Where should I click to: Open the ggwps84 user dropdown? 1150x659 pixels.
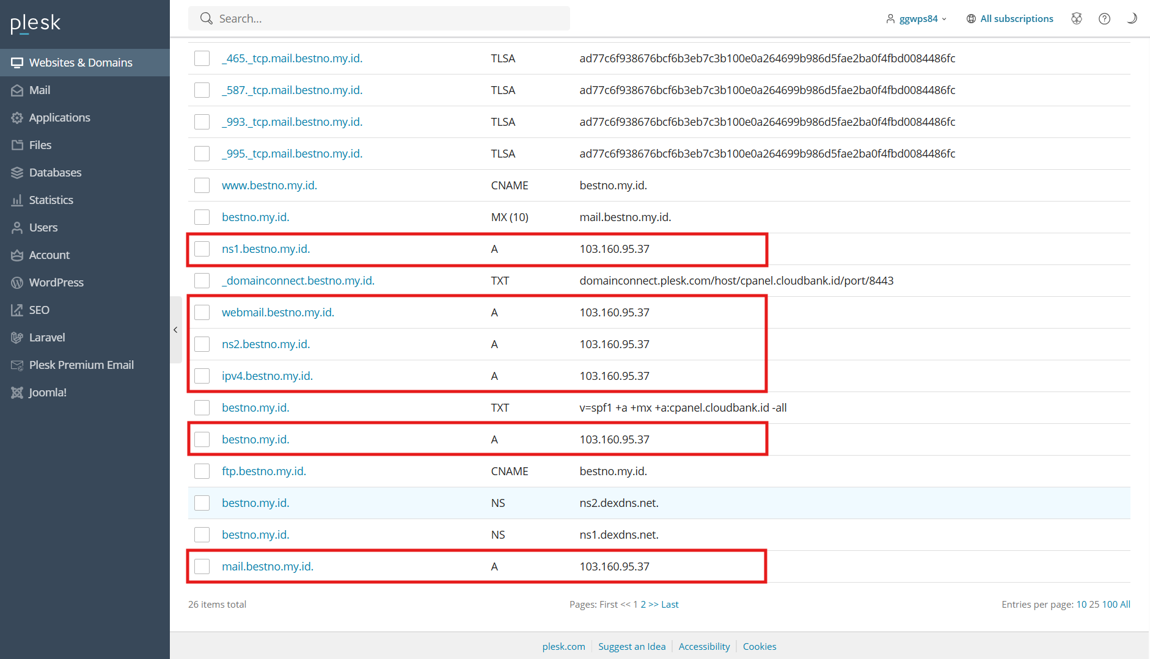pyautogui.click(x=917, y=18)
